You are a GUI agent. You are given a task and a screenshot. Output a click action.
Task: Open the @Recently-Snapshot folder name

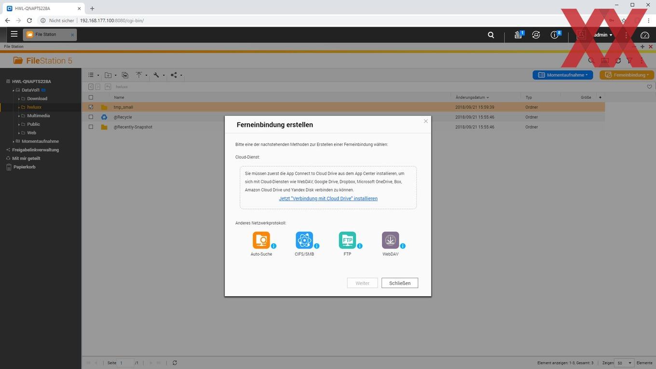pos(133,127)
